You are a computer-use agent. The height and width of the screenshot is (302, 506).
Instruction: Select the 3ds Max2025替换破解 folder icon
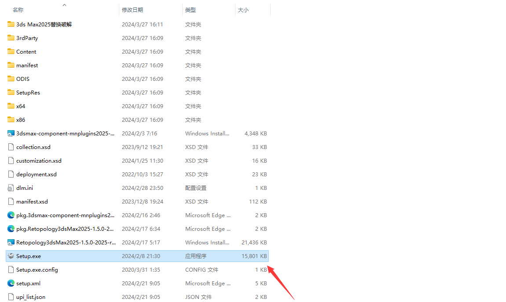[11, 24]
